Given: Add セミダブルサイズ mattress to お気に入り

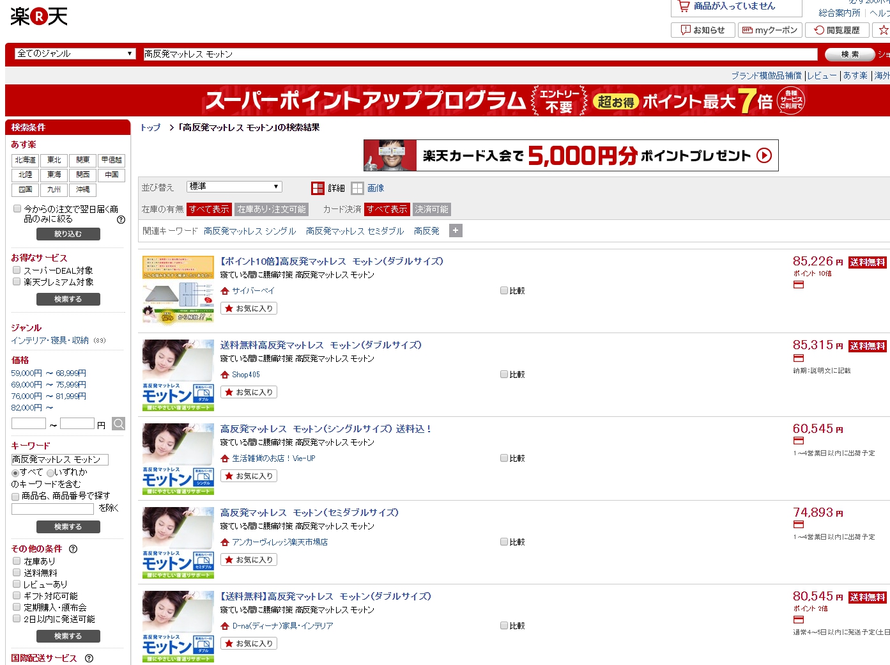Looking at the screenshot, I should click(249, 559).
